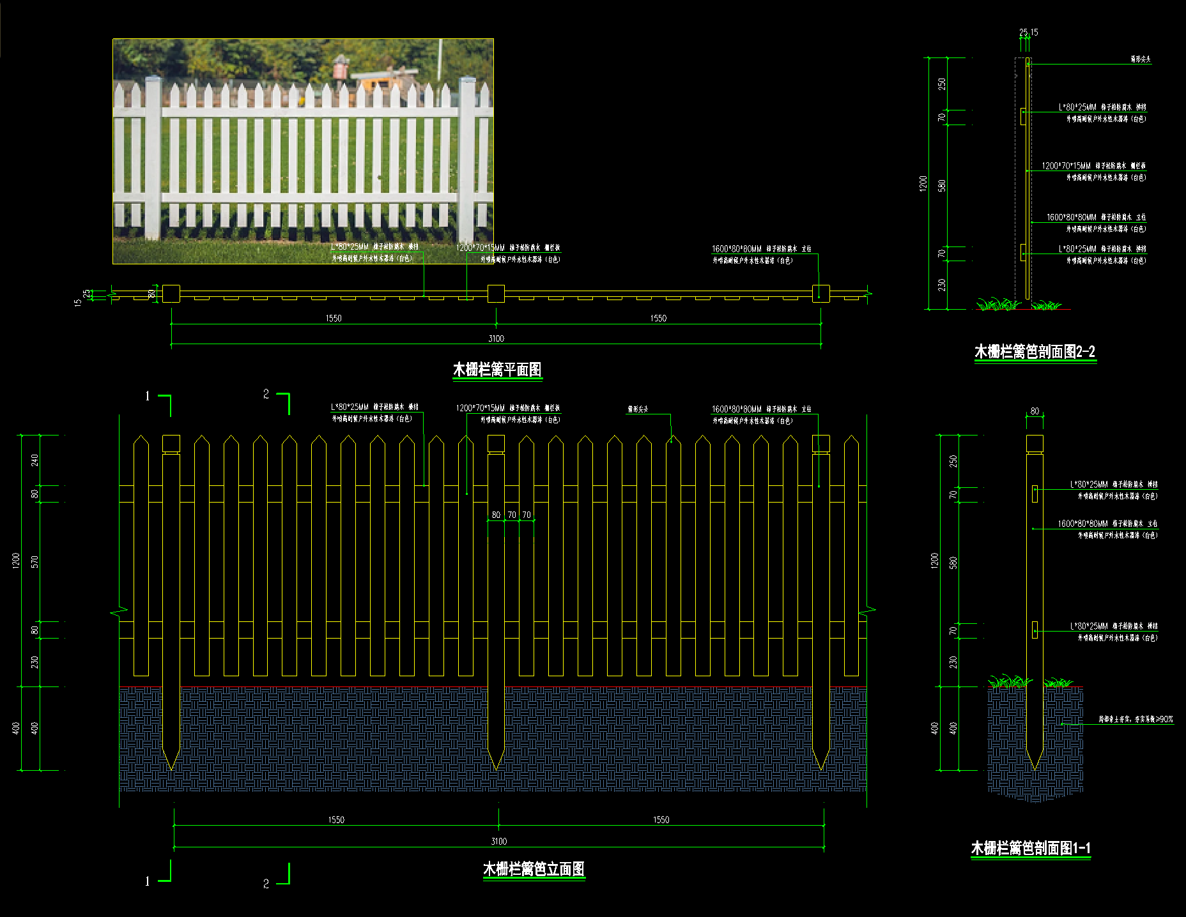Viewport: 1186px width, 917px height.
Task: Pick section marker 1 below the elevation
Action: tap(148, 881)
